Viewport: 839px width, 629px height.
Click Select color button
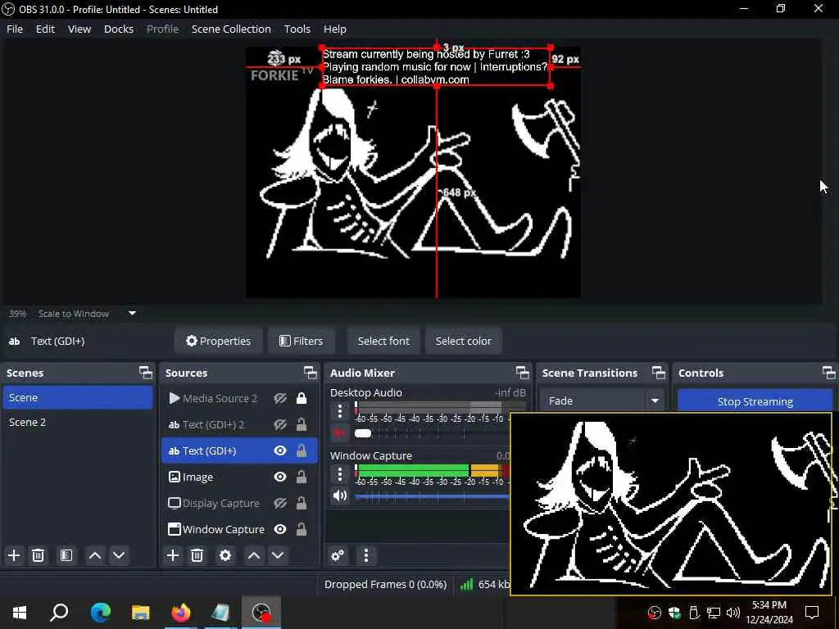pyautogui.click(x=464, y=341)
